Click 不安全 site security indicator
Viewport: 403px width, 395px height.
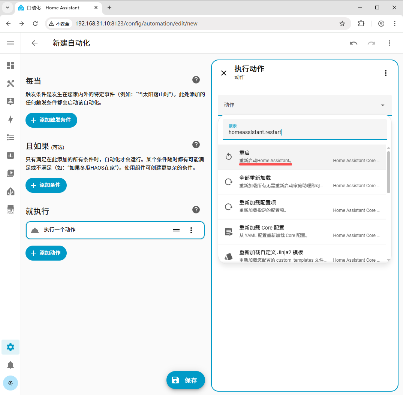[59, 24]
